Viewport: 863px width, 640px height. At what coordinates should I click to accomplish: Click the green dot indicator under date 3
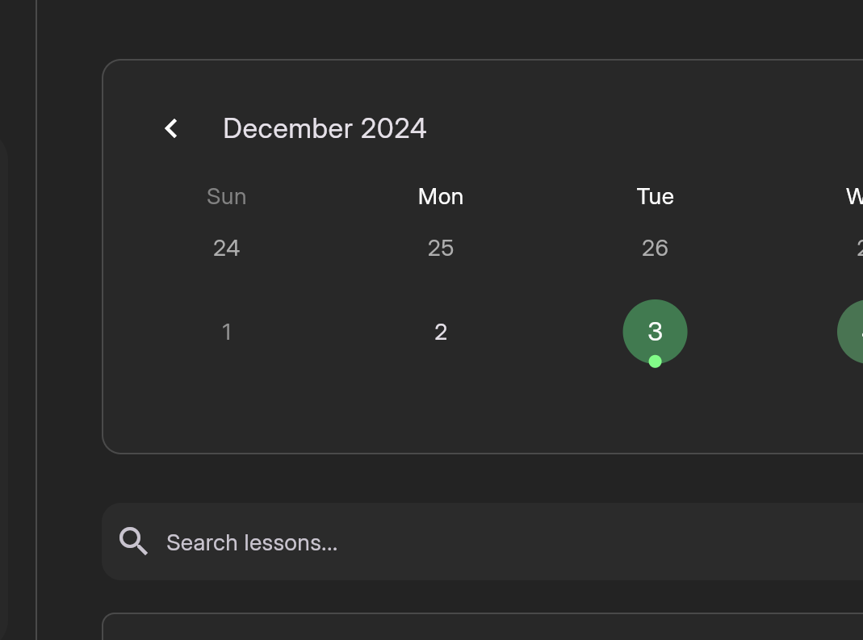655,362
